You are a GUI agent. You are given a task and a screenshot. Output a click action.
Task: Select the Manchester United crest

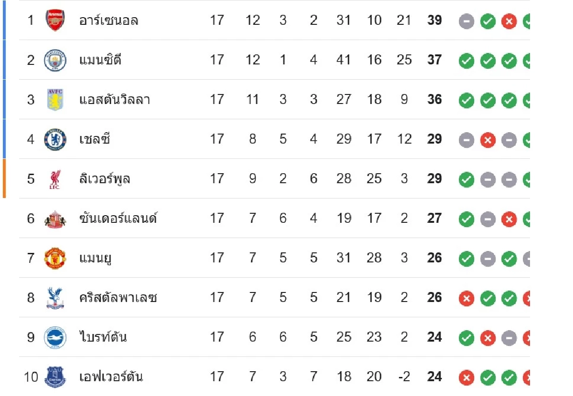pos(54,258)
